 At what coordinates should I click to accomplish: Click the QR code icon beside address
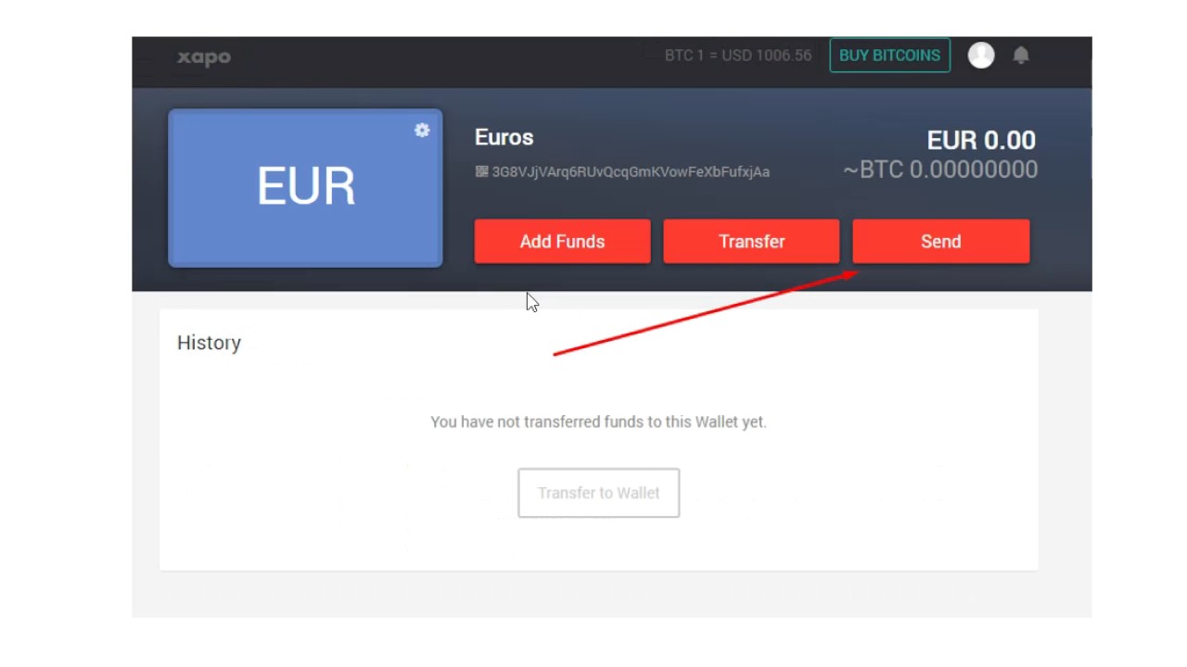(x=481, y=171)
